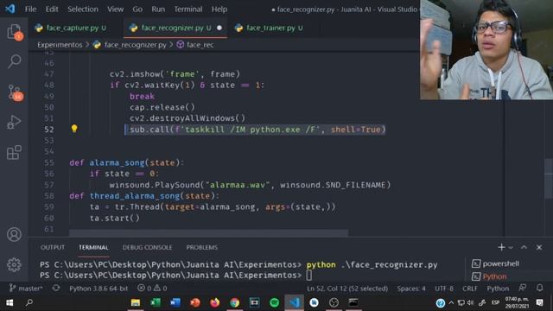Click the editor minimap scroll region
The height and width of the screenshot is (311, 553).
549,179
